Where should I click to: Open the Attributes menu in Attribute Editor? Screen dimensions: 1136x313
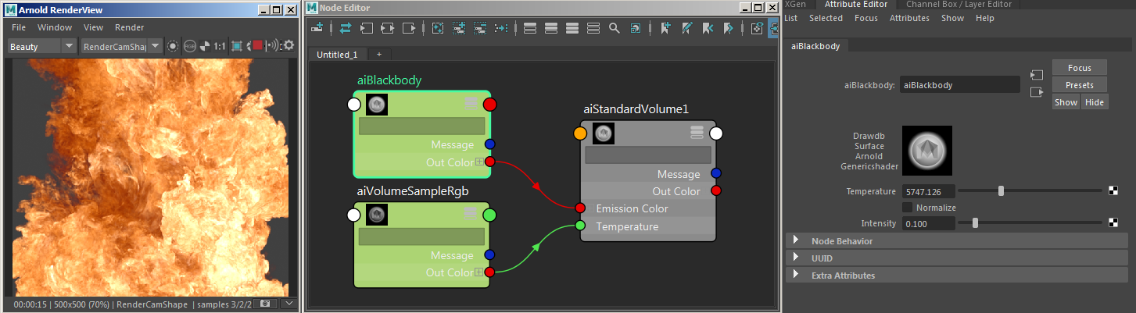pos(909,18)
